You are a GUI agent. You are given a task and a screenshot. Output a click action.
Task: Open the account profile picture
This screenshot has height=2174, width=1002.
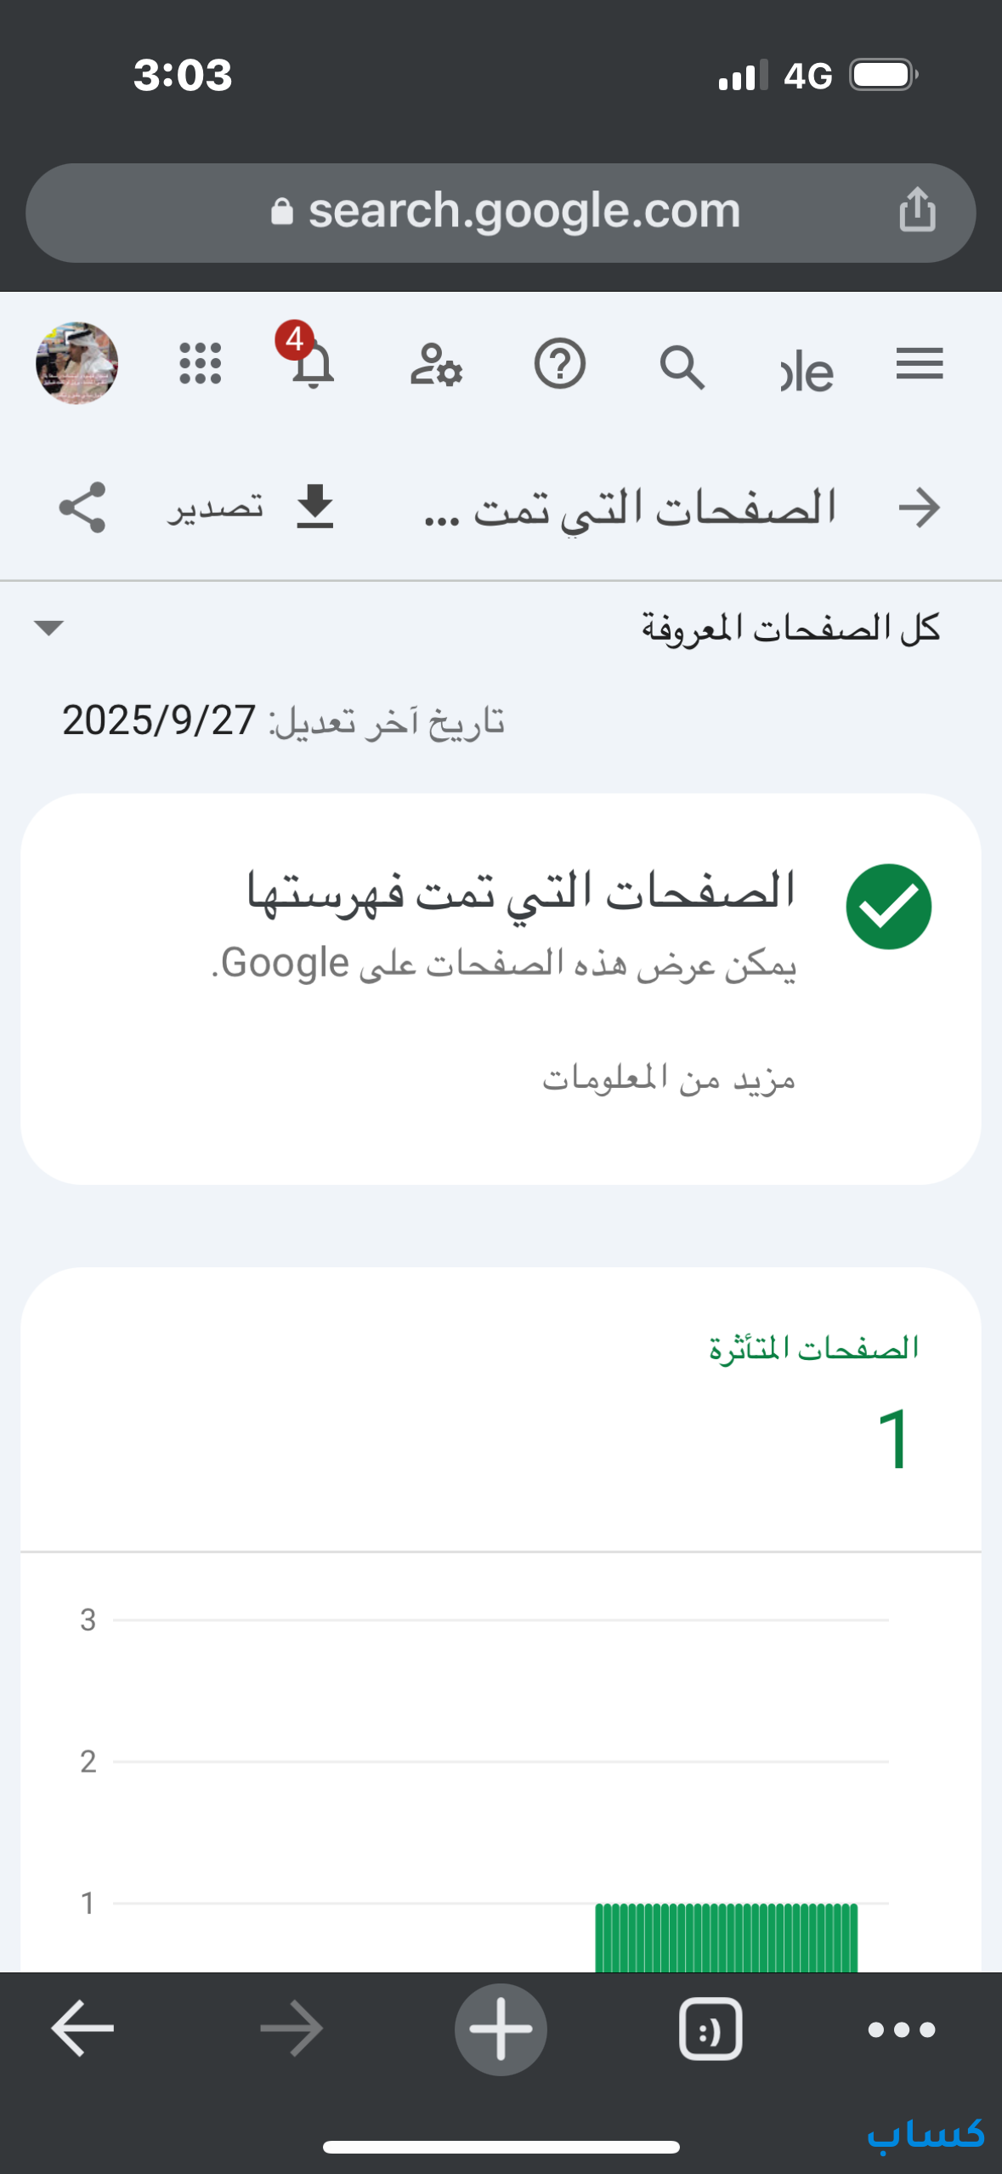click(76, 363)
